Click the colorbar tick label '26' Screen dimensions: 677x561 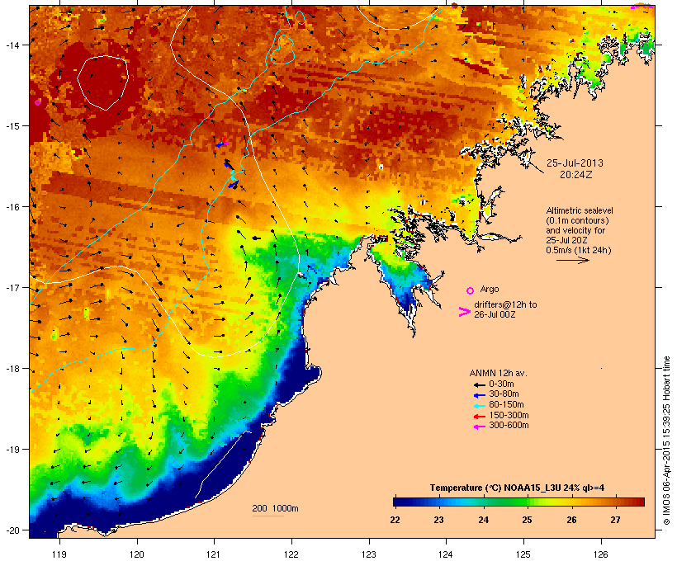tap(571, 520)
